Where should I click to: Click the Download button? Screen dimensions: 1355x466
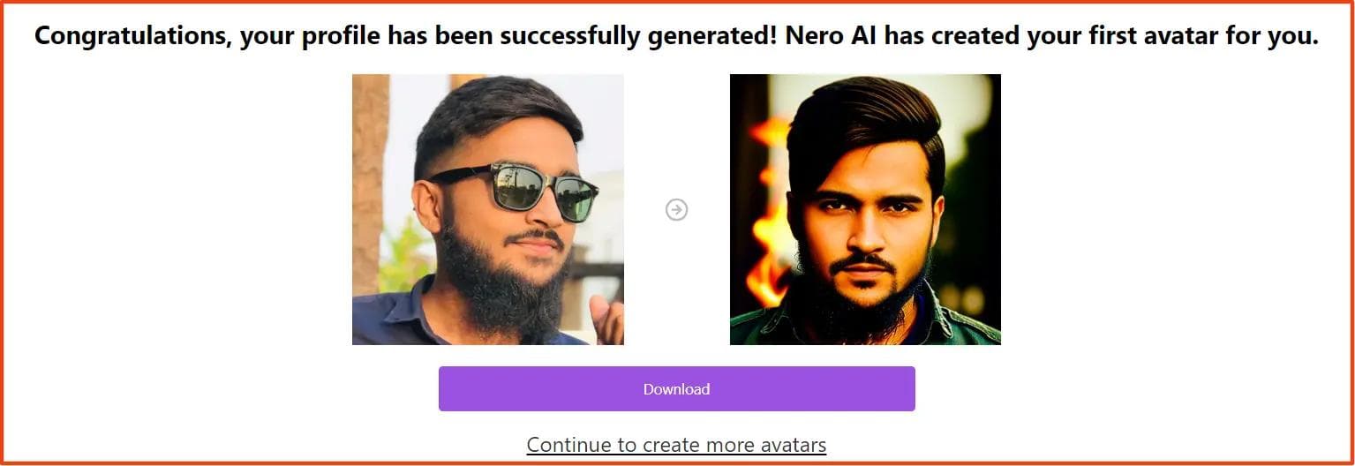point(677,389)
